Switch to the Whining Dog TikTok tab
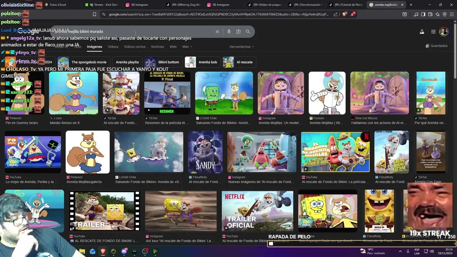This screenshot has width=457, height=257. click(x=183, y=5)
